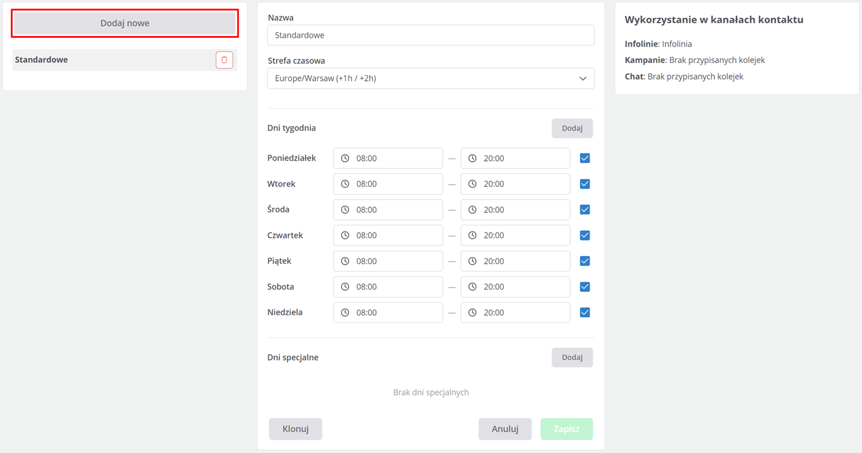
Task: Add a special day with Dodaj button
Action: coord(572,358)
